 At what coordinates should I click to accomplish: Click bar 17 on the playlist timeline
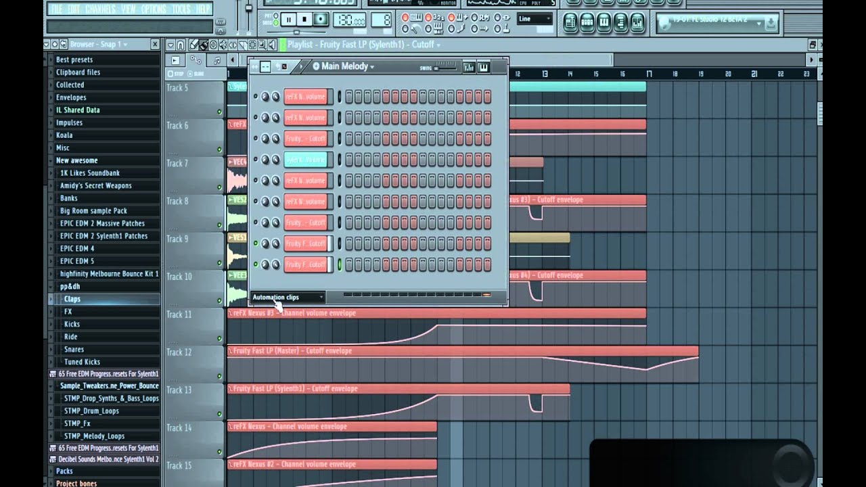tap(648, 74)
